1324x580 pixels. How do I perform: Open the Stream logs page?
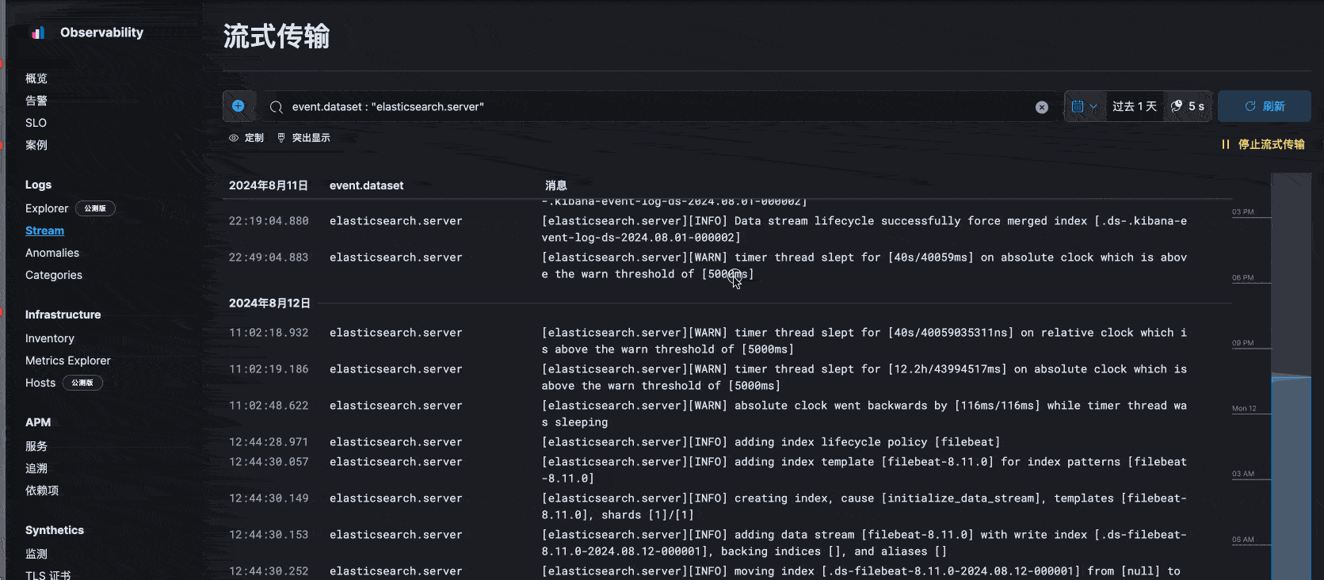[44, 231]
